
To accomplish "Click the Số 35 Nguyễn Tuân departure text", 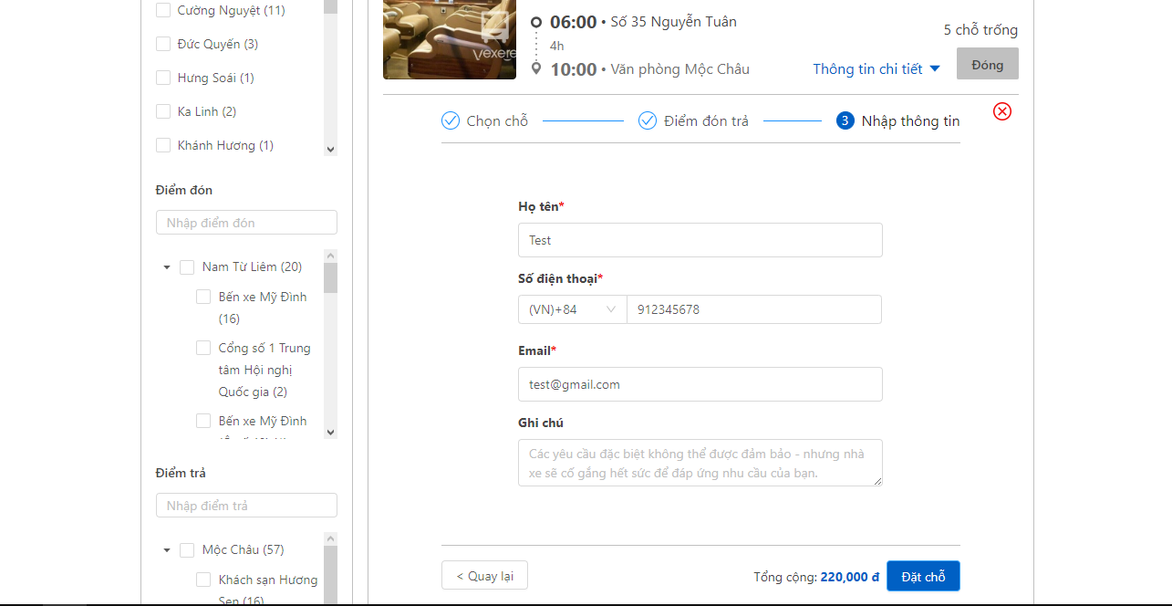I will click(673, 22).
